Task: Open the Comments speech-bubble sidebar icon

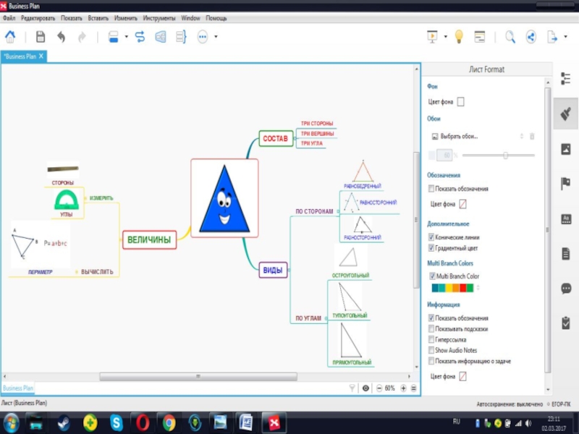Action: (x=566, y=288)
